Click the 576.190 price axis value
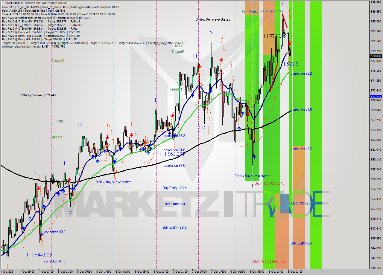This screenshot has height=275, width=383. [x=376, y=71]
